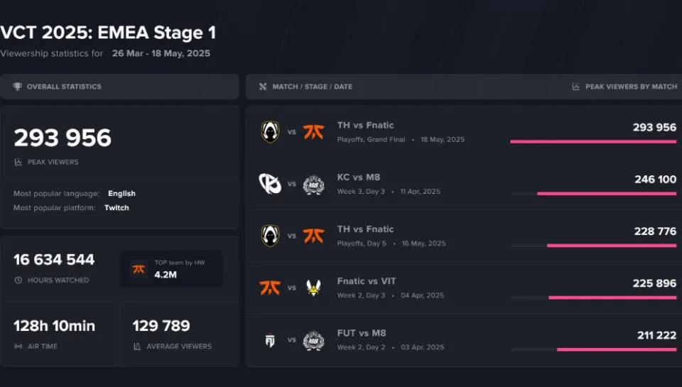
Task: Click the pink bar for 246 100 viewers
Action: tap(607, 193)
